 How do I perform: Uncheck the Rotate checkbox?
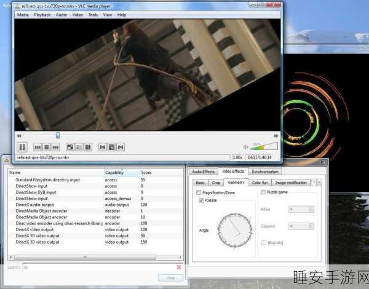(x=201, y=200)
